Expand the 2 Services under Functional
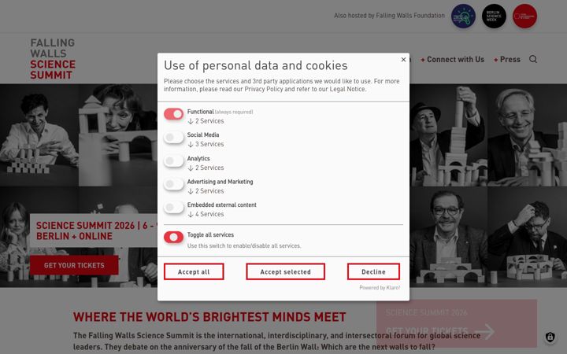The width and height of the screenshot is (567, 354). [x=206, y=121]
